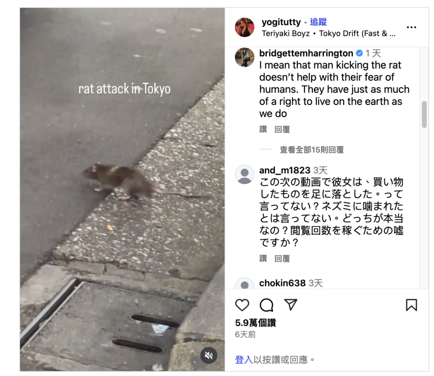The width and height of the screenshot is (434, 376).
Task: Like bridgettemharrington's comment (讚)
Action: tap(263, 129)
